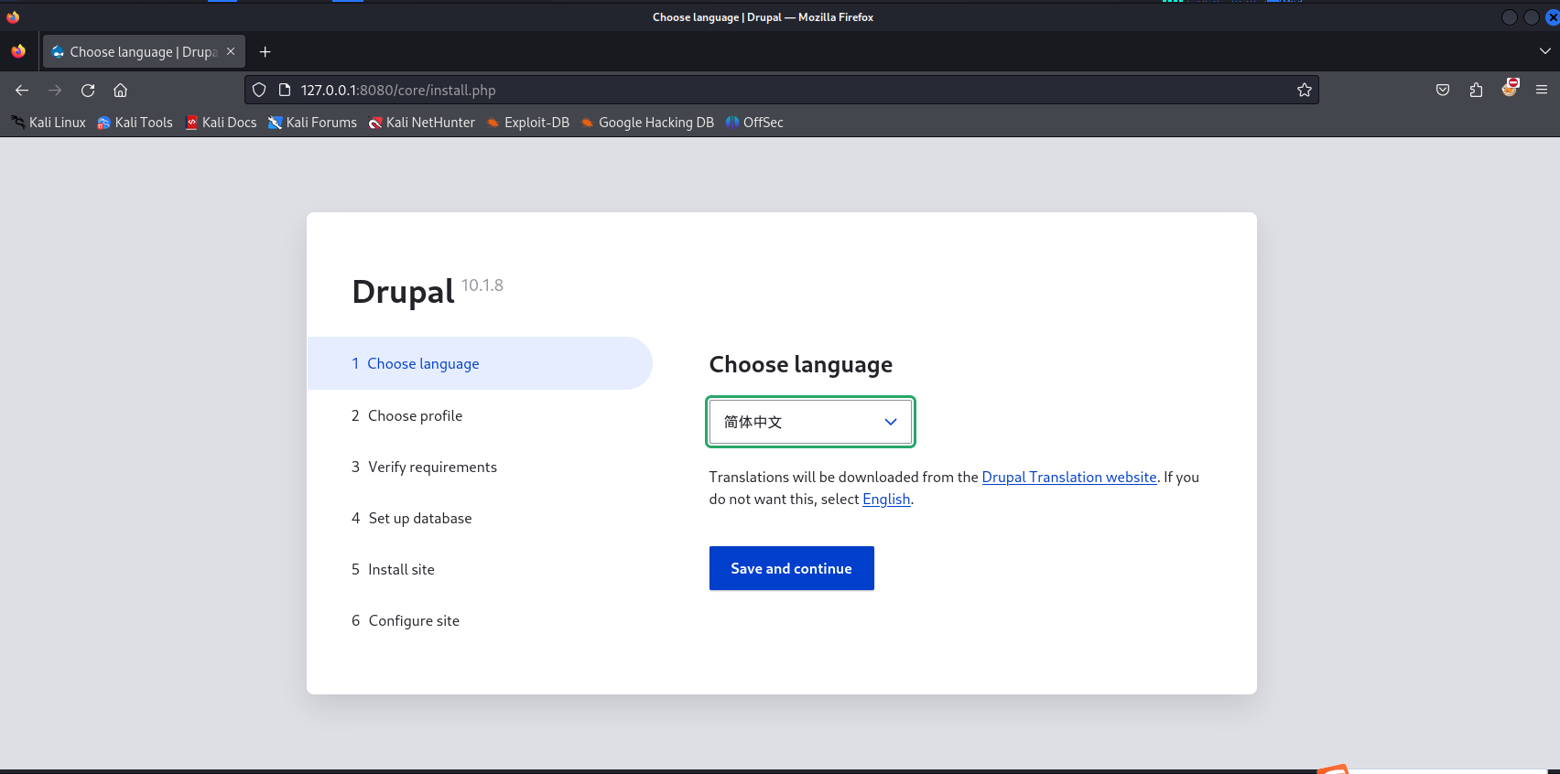Close the Choose language tab
Viewport: 1560px width, 774px height.
point(231,51)
